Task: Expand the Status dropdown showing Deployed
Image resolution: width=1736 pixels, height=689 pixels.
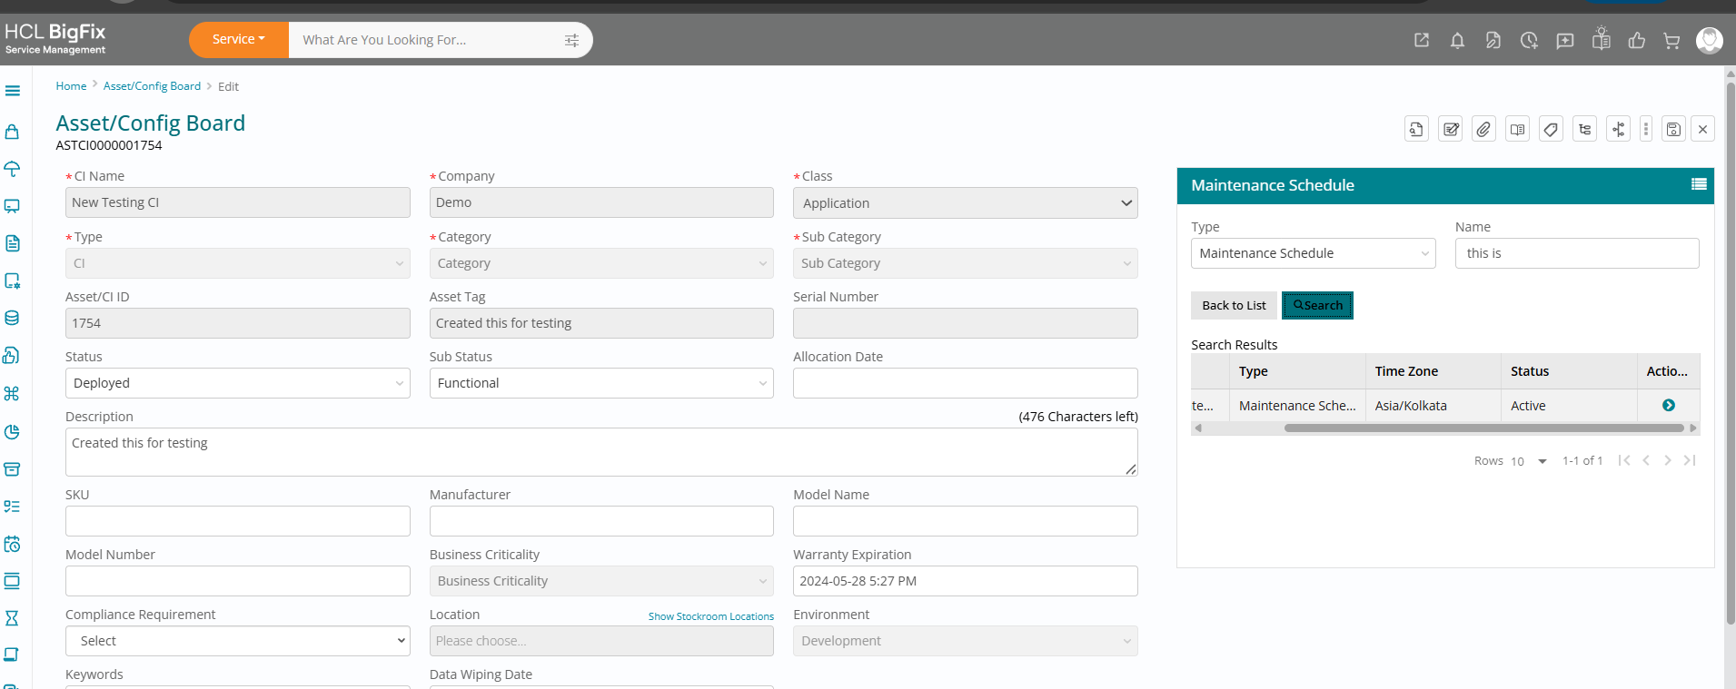Action: (x=237, y=383)
